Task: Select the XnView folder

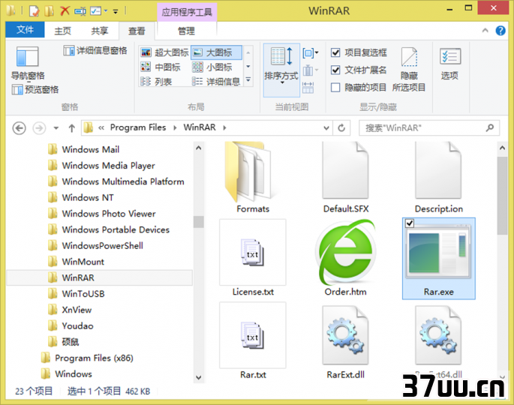Action: 70,310
